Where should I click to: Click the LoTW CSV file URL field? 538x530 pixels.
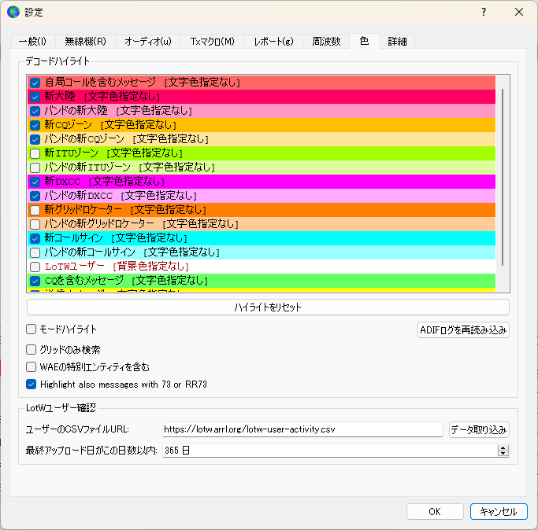pos(302,429)
